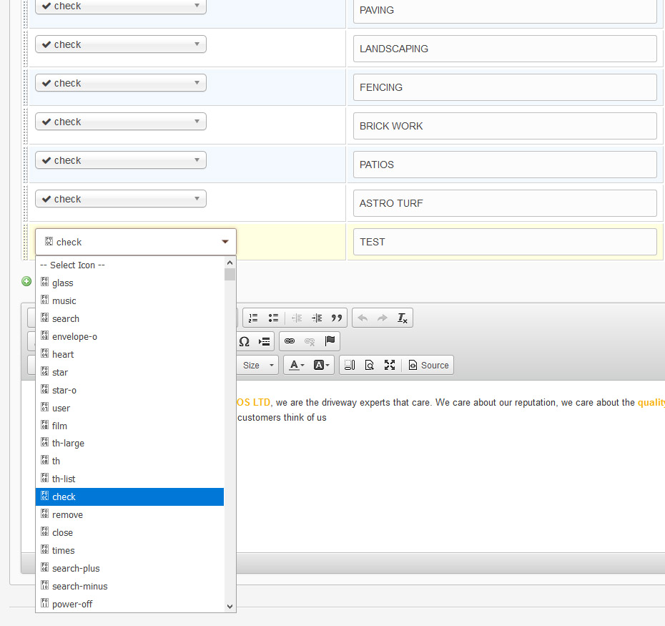Pick 'user' in the icon list
Image resolution: width=665 pixels, height=626 pixels.
pos(129,408)
